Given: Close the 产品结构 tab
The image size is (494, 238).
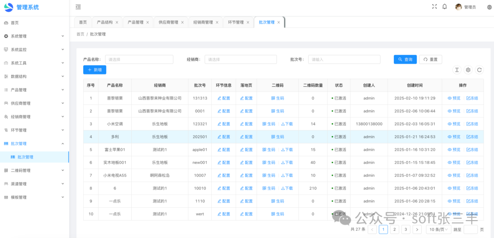Looking at the screenshot, I should point(117,22).
